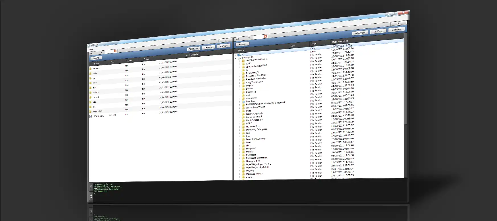Switch to the Right log tab
Viewport: 497px width, 221px height.
91,196
